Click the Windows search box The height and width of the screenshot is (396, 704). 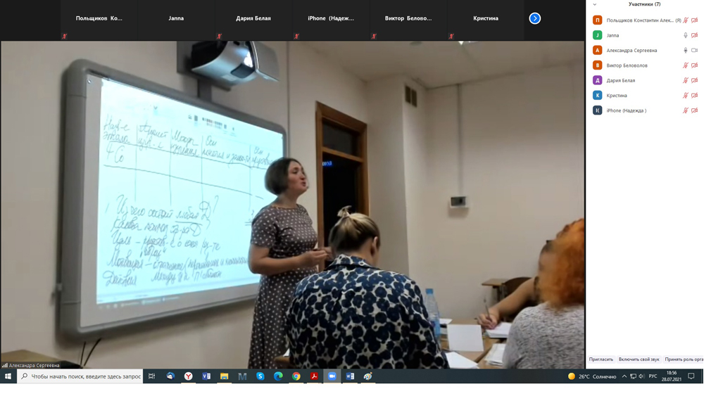81,376
